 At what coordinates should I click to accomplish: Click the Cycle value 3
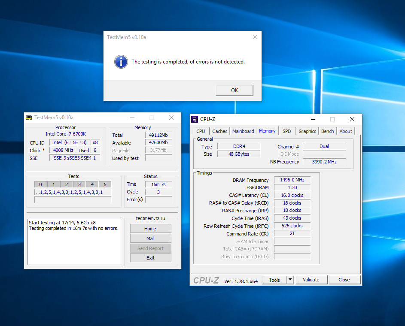pos(158,192)
